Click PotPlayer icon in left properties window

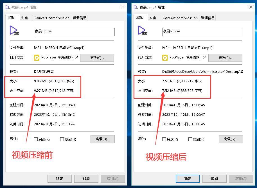37,58
